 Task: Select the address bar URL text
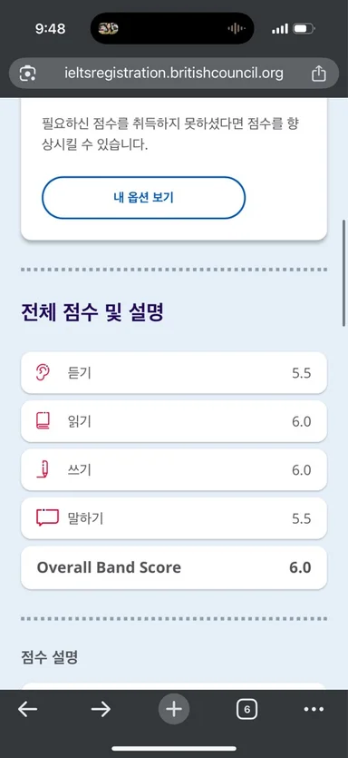[174, 74]
